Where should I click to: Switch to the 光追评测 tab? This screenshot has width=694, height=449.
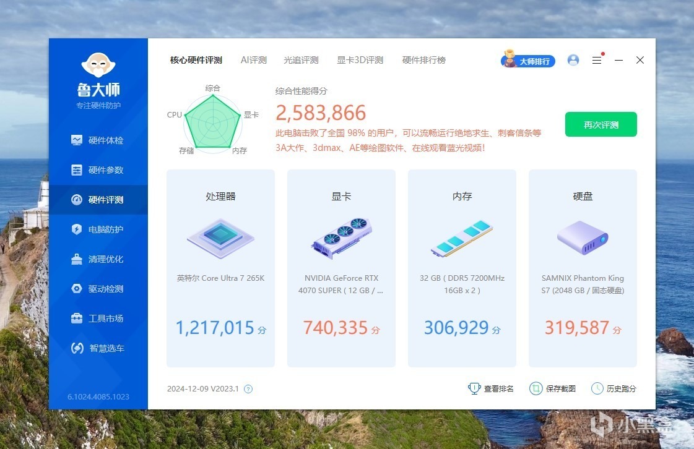[x=301, y=60]
